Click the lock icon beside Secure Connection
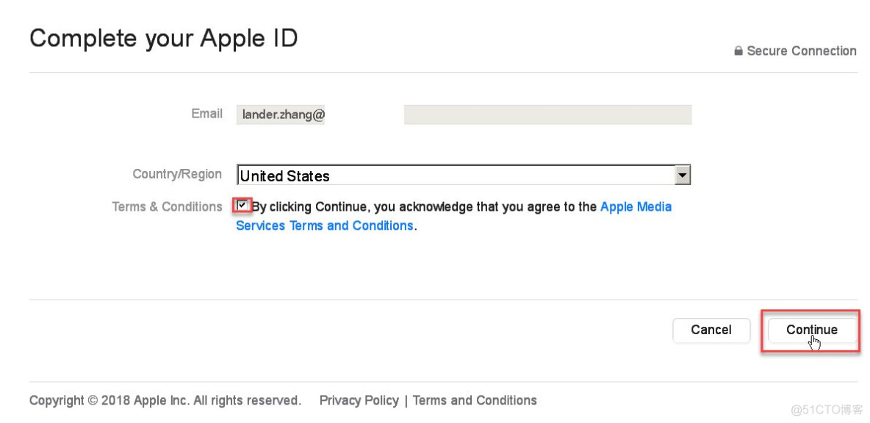The image size is (870, 423). pyautogui.click(x=738, y=51)
